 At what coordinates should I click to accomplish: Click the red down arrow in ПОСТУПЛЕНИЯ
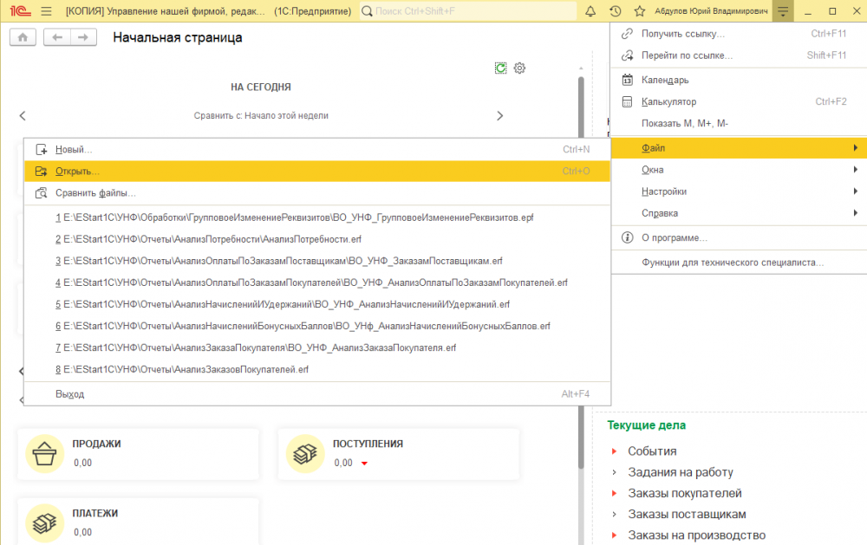click(364, 464)
